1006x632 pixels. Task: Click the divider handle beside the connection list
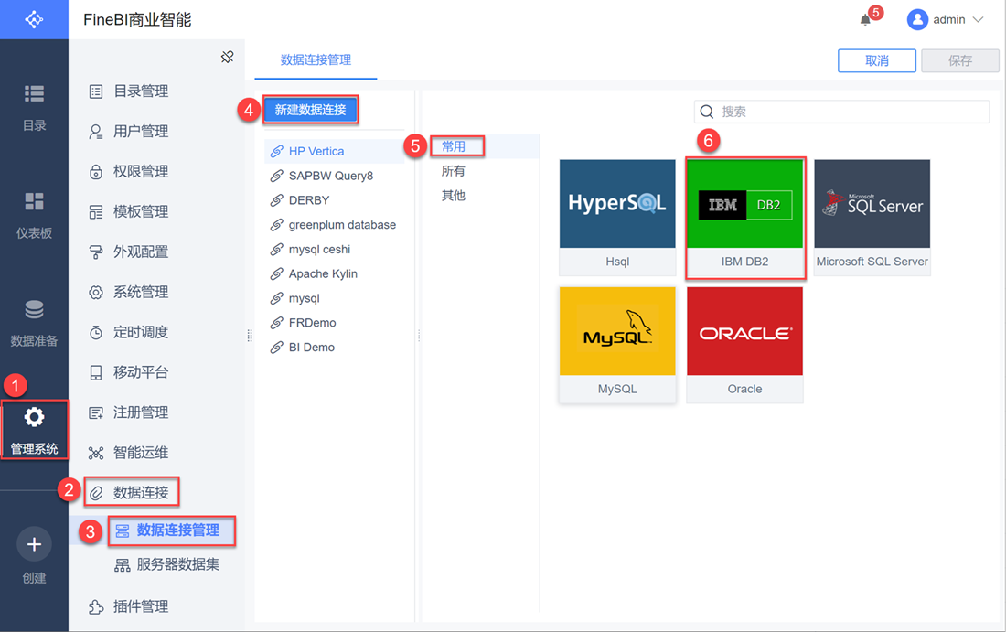pos(418,335)
